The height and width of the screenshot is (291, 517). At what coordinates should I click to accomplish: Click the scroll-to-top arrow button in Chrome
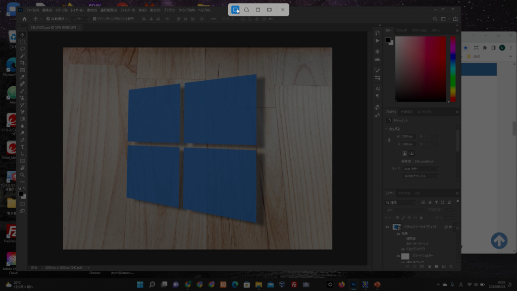point(499,241)
